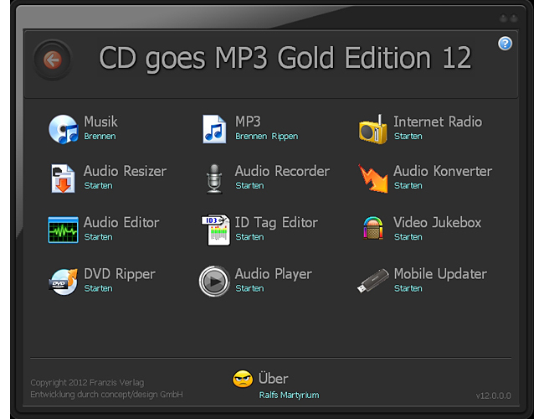Start ID Tag Editor via Starten link
Image resolution: width=544 pixels, height=419 pixels.
(249, 237)
